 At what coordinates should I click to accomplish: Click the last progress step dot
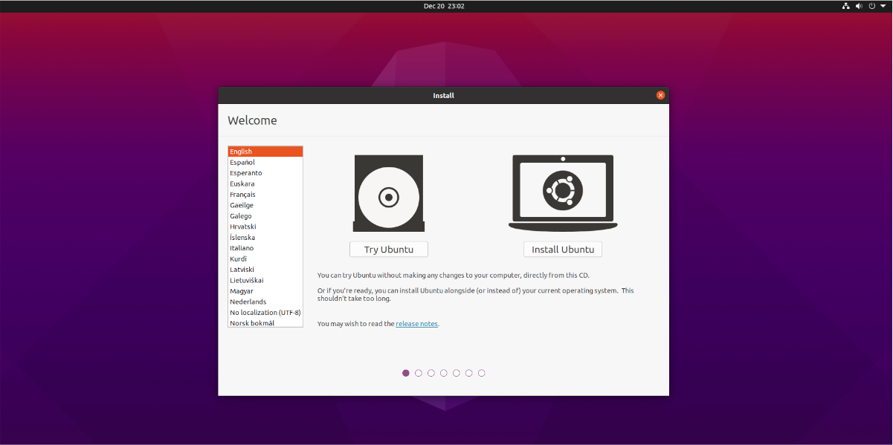tap(482, 373)
